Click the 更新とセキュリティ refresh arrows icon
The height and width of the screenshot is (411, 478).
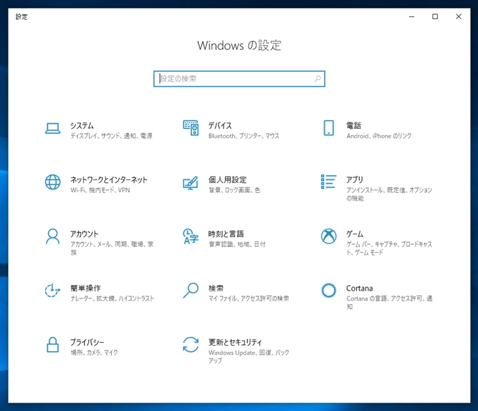[190, 345]
